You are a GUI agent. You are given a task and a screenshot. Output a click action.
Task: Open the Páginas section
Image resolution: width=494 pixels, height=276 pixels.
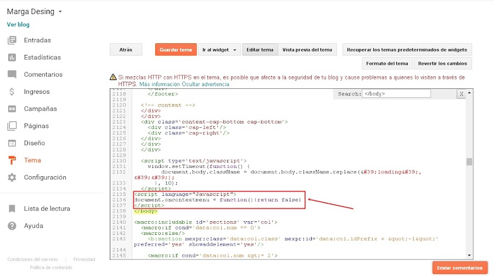(36, 126)
